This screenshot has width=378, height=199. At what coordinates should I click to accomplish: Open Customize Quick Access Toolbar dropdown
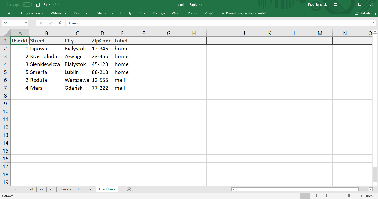click(64, 4)
